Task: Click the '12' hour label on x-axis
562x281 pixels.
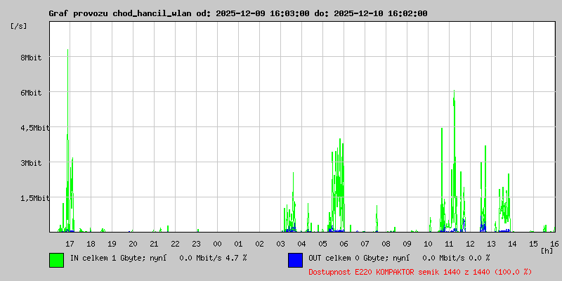Action: pyautogui.click(x=470, y=244)
